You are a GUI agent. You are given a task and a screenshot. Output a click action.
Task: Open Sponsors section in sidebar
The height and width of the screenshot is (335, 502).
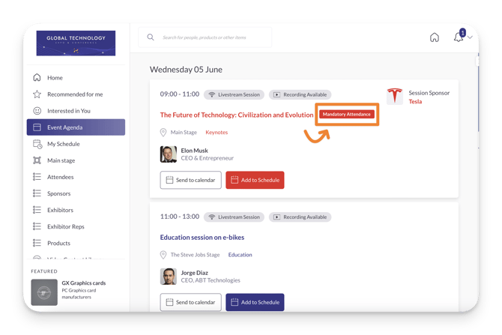(59, 193)
